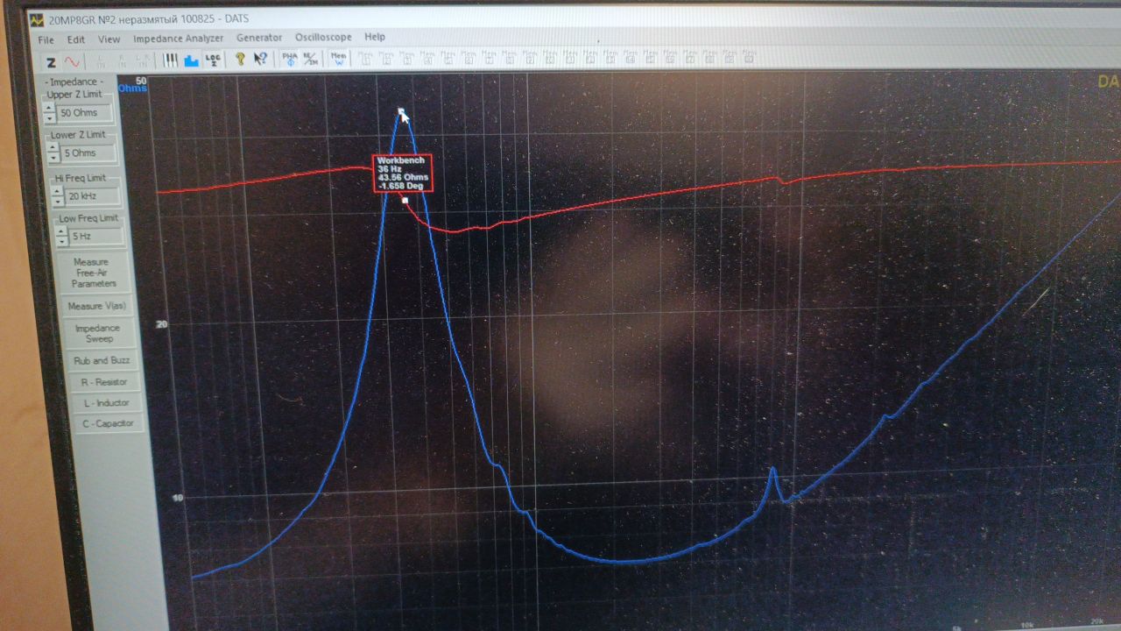Lower the Hi Freq Limit with down arrow

[57, 200]
